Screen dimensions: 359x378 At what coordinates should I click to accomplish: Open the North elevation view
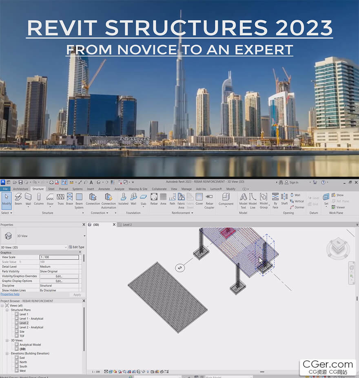[x=23, y=362]
